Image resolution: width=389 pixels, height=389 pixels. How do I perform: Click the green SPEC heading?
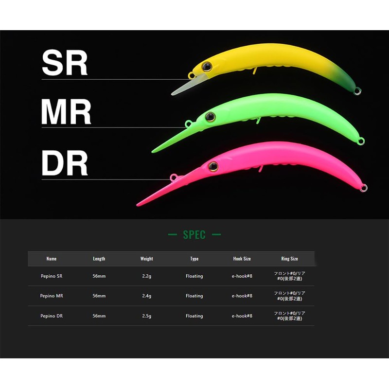pos(194,235)
